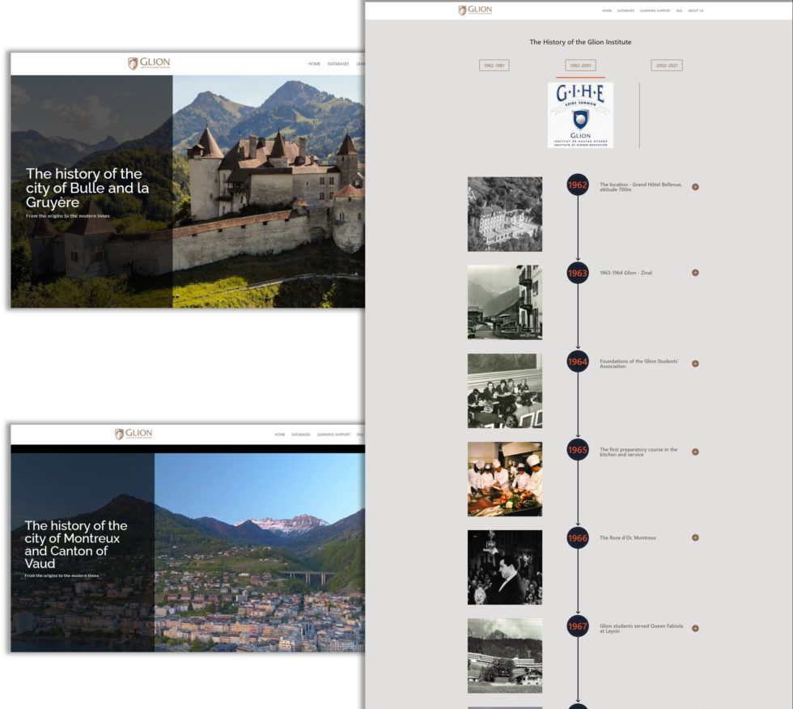
Task: Open the ABOUT US page
Action: [696, 11]
